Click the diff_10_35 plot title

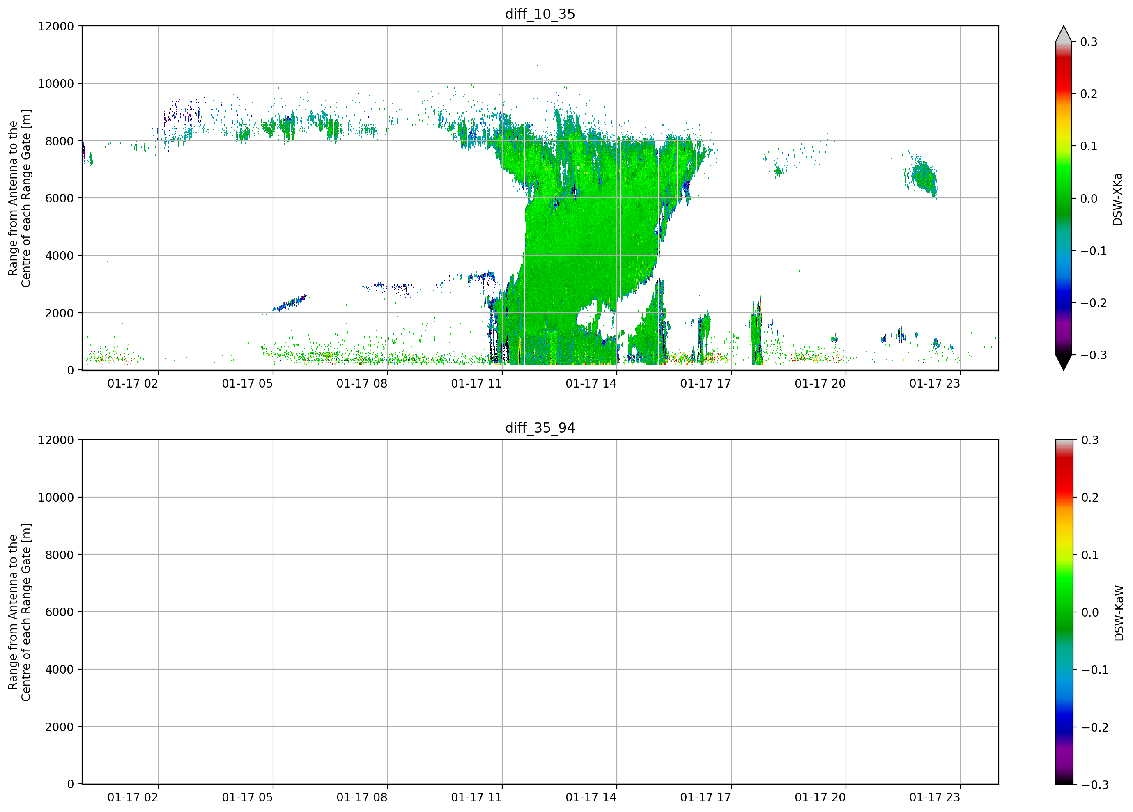[x=540, y=14]
